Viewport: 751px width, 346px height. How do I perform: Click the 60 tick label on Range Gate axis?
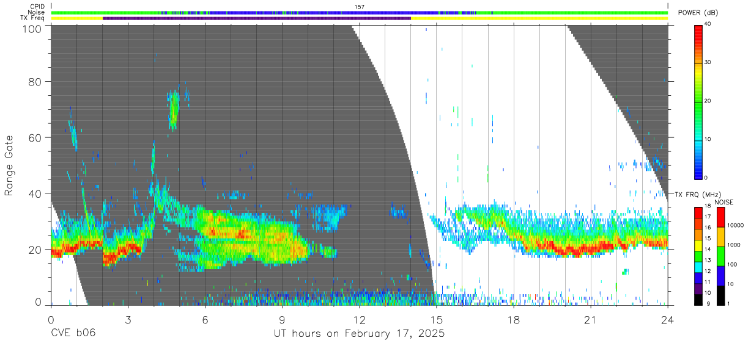(35, 138)
